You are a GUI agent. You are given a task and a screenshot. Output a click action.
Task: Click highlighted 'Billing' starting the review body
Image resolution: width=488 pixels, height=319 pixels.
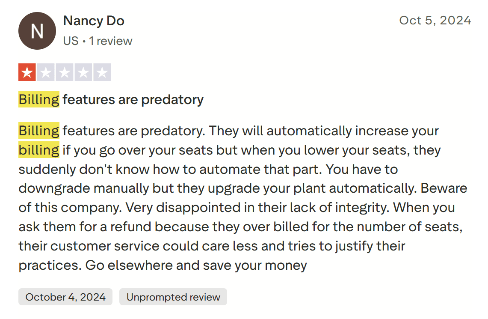[39, 131]
